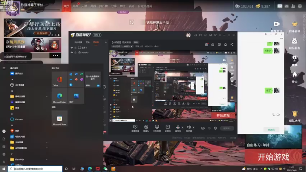Switch to the first scene tab in streaming app
This screenshot has width=306, height=172.
pos(78,42)
